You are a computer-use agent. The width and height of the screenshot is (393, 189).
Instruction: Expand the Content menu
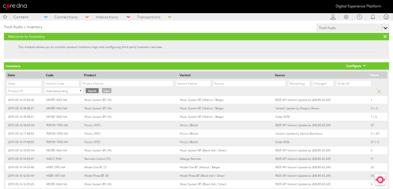click(31, 17)
